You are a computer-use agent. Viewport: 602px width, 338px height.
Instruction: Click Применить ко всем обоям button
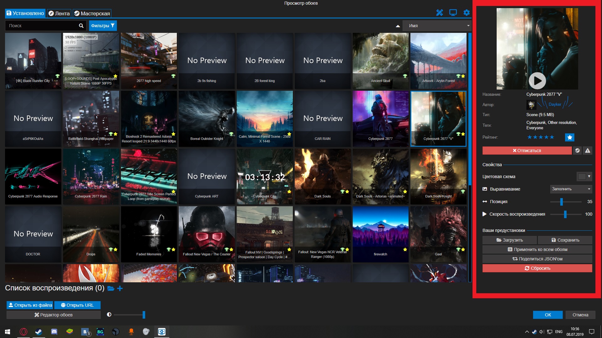(x=537, y=249)
